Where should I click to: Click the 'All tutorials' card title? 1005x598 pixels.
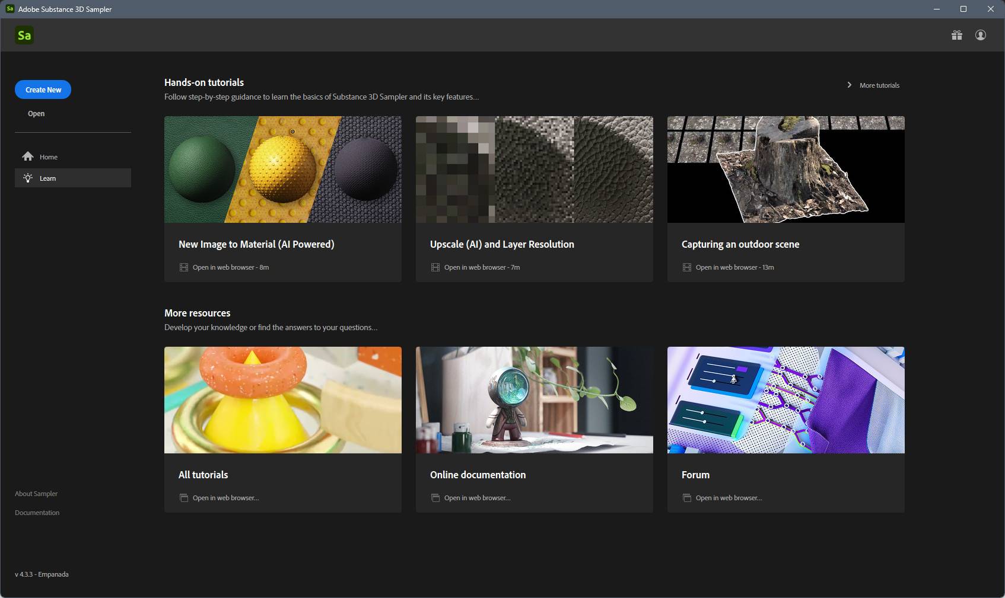point(203,475)
